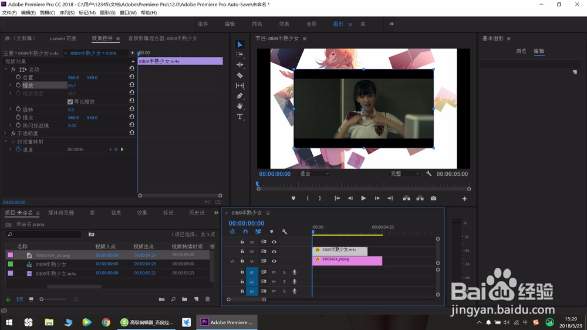Switch to the Audio workspace

pos(312,24)
